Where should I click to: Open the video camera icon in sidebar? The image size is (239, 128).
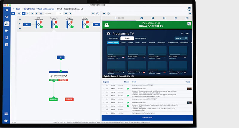click(x=7, y=31)
